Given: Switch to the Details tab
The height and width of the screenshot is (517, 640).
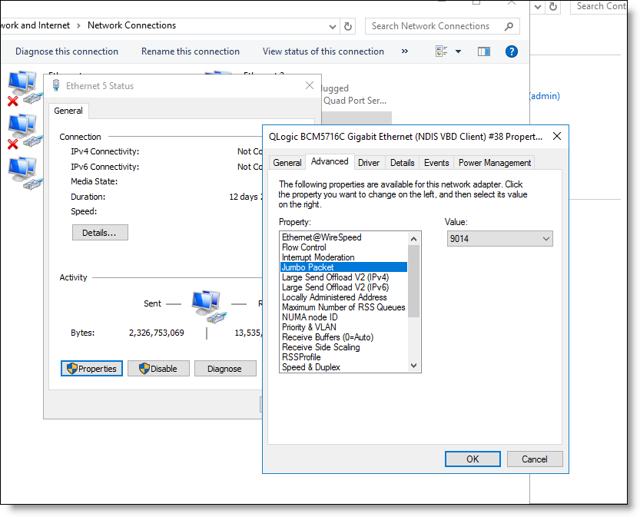Looking at the screenshot, I should 403,163.
